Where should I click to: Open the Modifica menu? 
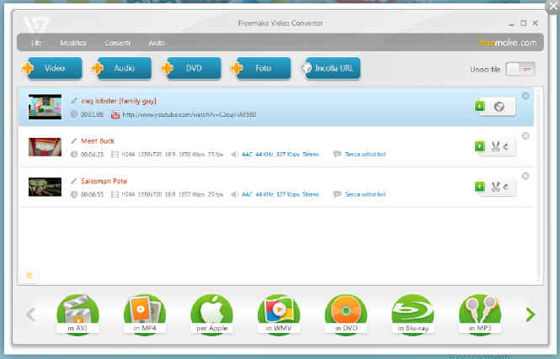tap(73, 43)
